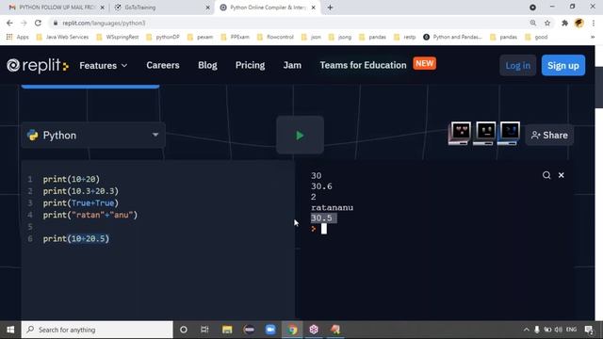Open the Careers page
The height and width of the screenshot is (339, 603).
163,65
